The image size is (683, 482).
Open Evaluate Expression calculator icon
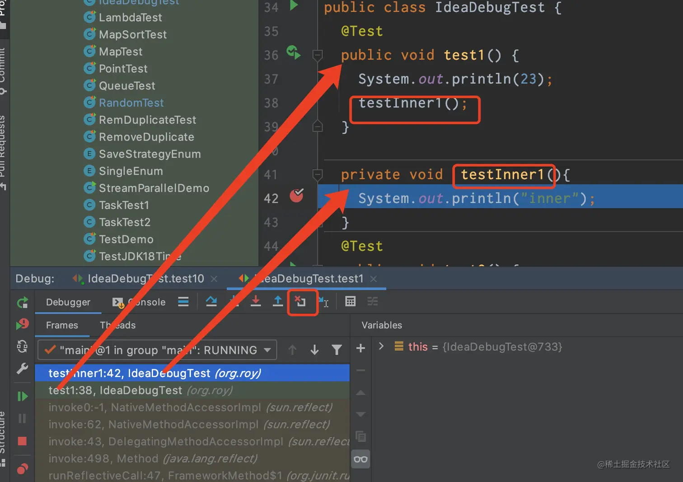[351, 301]
